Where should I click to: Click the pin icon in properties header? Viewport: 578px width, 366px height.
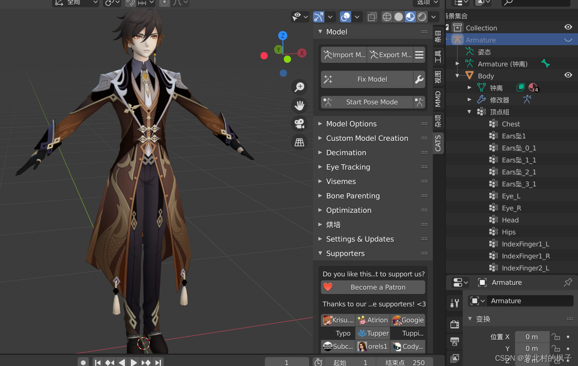pos(568,282)
